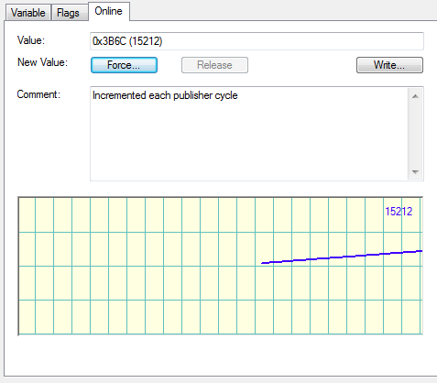This screenshot has width=437, height=383.
Task: Switch to the Variable tab
Action: [28, 13]
